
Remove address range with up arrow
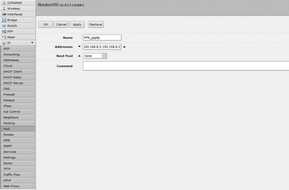124,47
